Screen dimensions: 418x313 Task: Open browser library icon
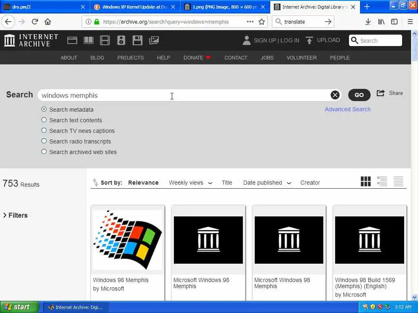point(381,22)
